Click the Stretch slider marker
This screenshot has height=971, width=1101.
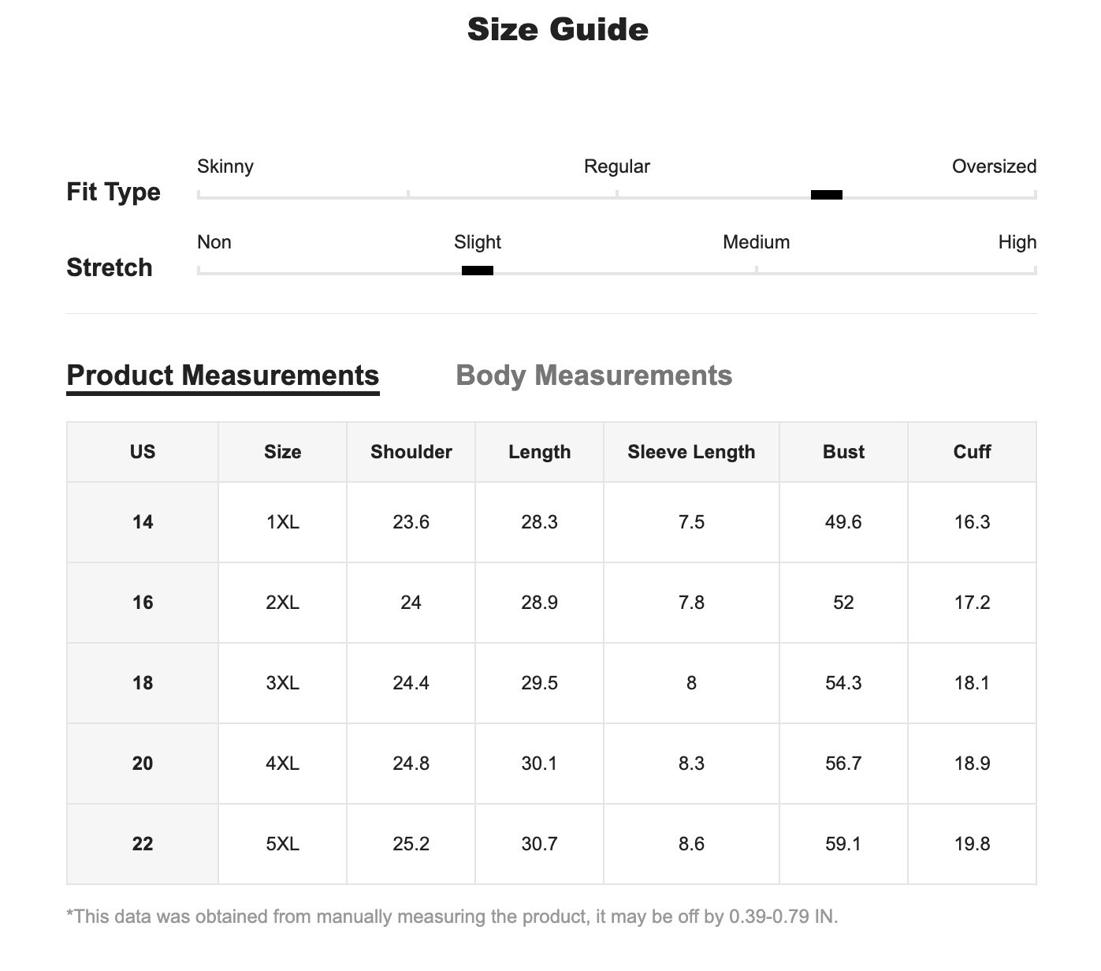[477, 271]
